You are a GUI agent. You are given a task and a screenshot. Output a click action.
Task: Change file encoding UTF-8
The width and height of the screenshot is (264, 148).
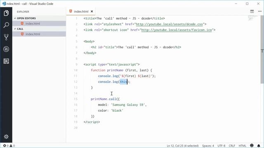pyautogui.click(x=221, y=146)
